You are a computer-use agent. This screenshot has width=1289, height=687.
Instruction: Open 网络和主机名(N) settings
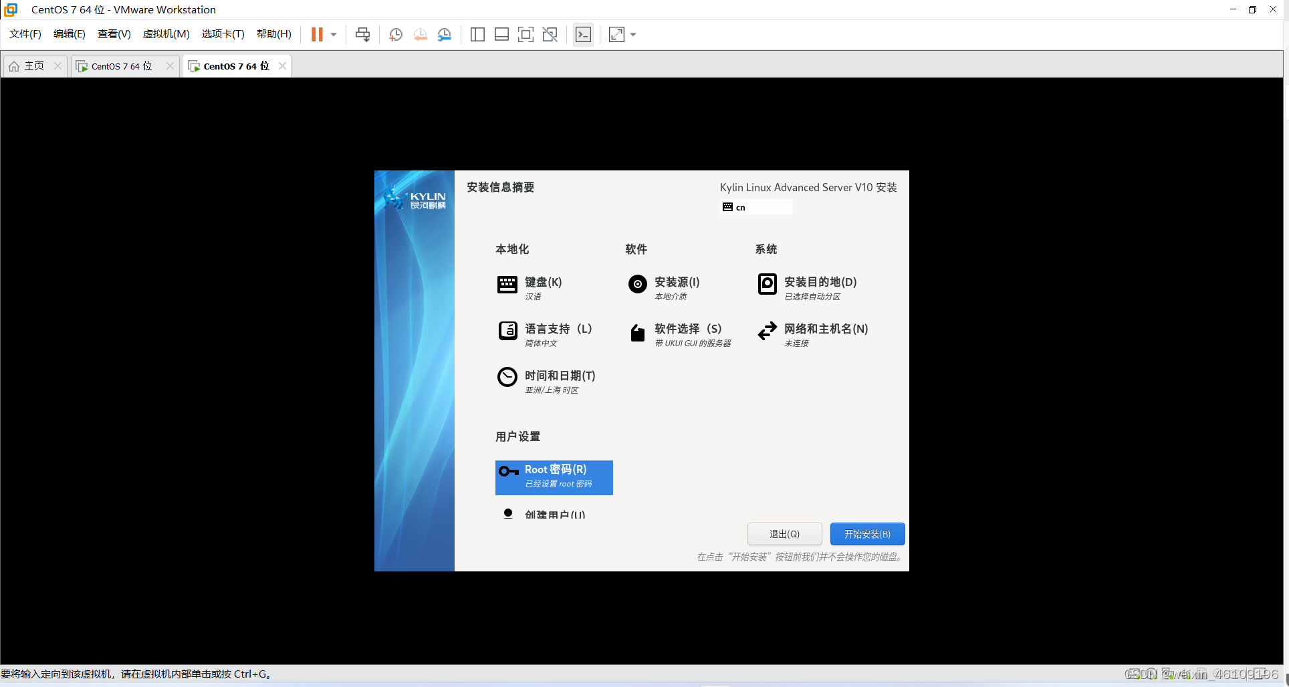826,329
